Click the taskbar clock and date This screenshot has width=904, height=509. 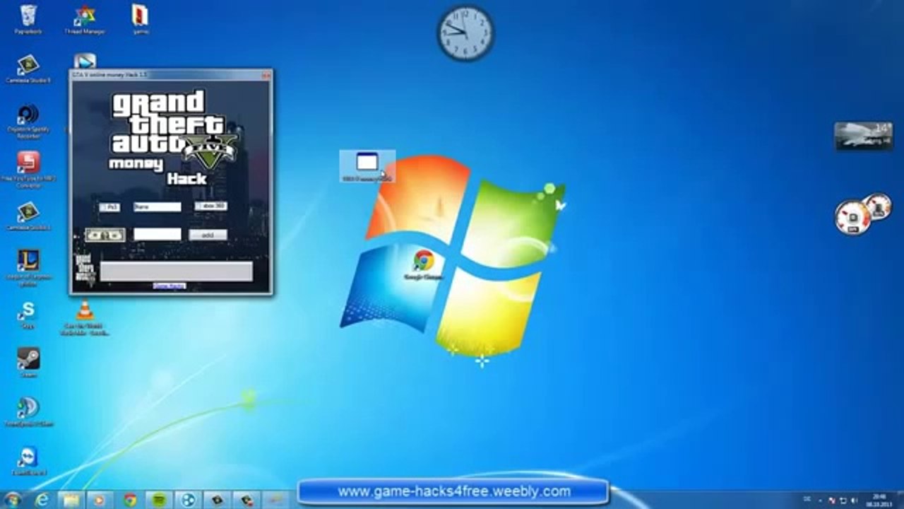click(x=881, y=500)
